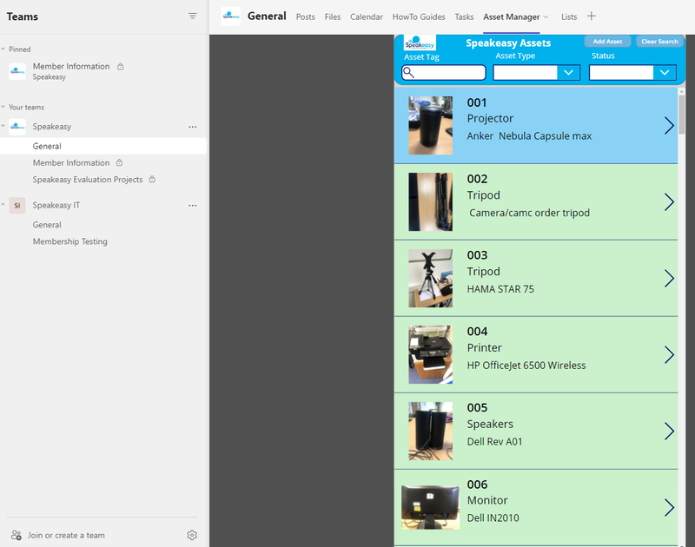Click the lock icon beside pinned Member Information

121,67
